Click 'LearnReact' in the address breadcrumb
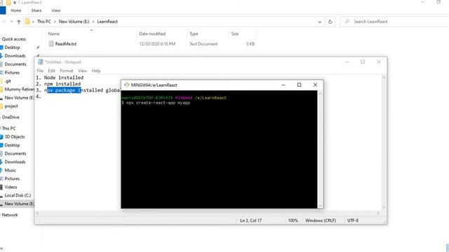Viewport: 449px width, 252px height. (x=107, y=22)
